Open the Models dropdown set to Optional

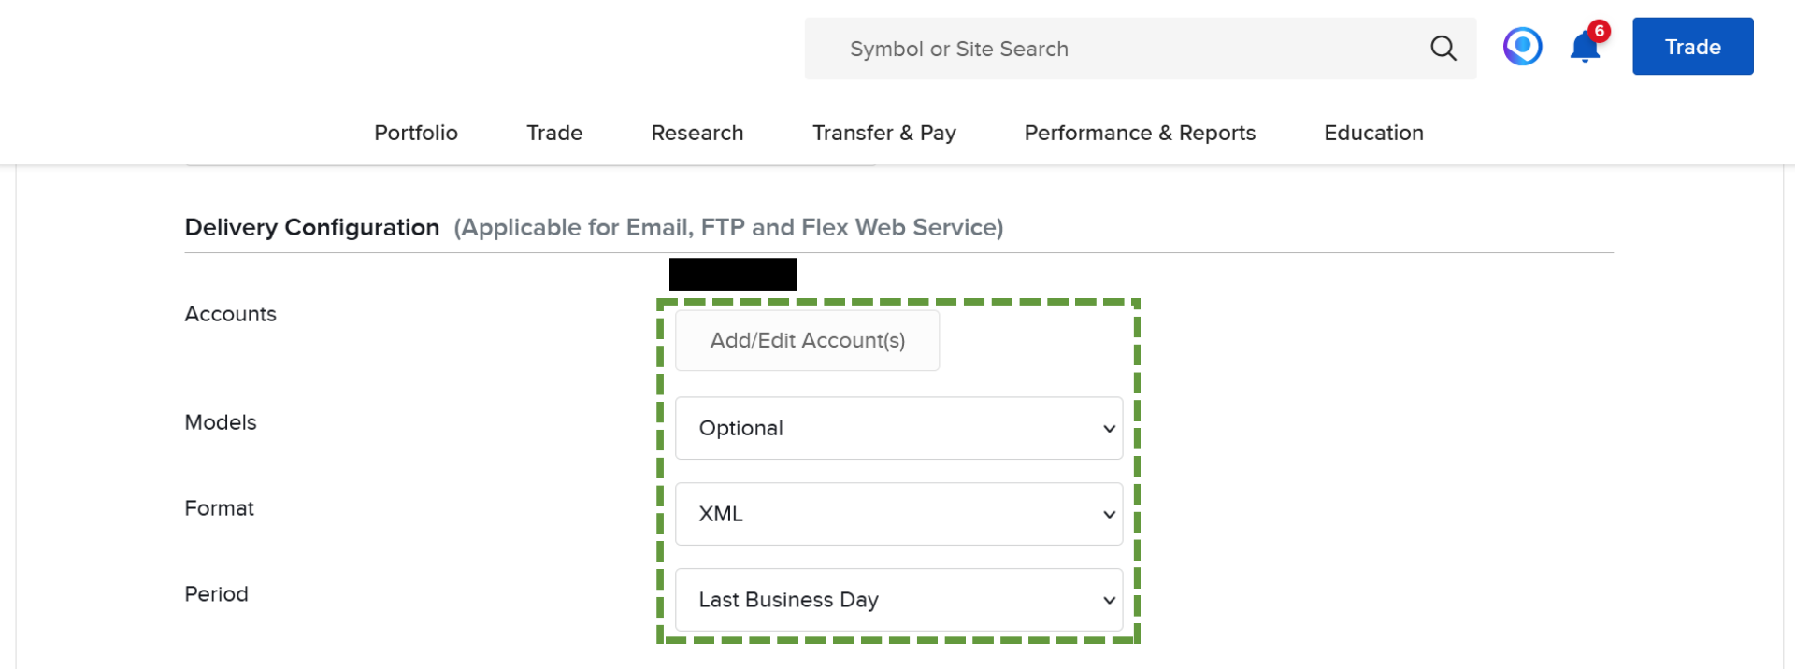(x=897, y=428)
